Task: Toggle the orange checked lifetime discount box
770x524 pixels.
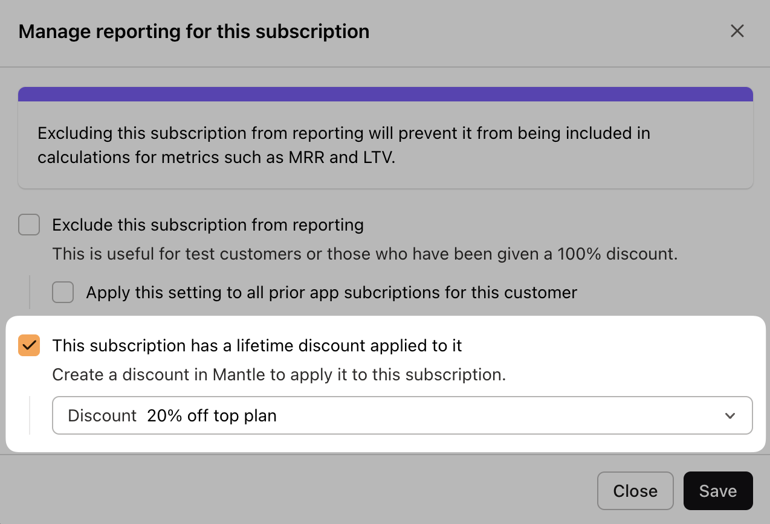Action: (29, 345)
